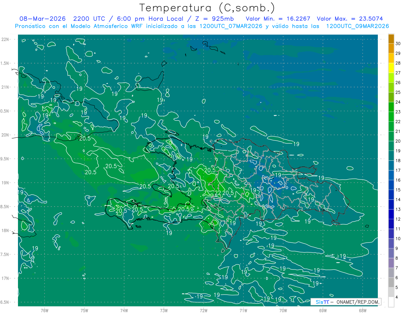The height and width of the screenshot is (315, 407).
Task: Pick the green legend swatch between 22 and 23
Action: click(391, 117)
